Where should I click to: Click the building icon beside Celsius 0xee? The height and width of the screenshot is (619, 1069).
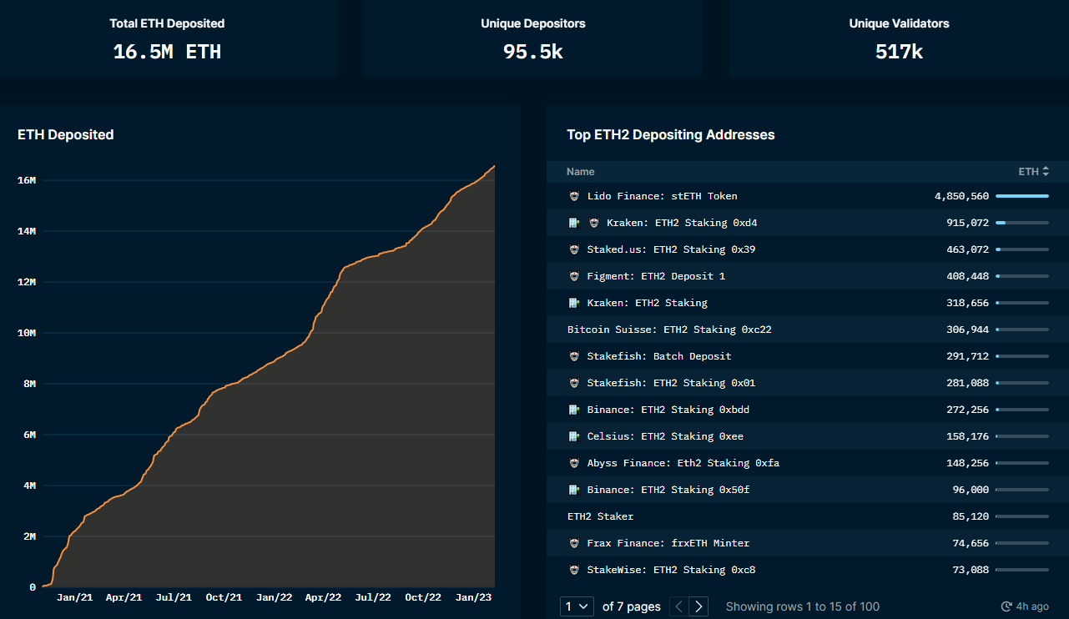click(574, 436)
